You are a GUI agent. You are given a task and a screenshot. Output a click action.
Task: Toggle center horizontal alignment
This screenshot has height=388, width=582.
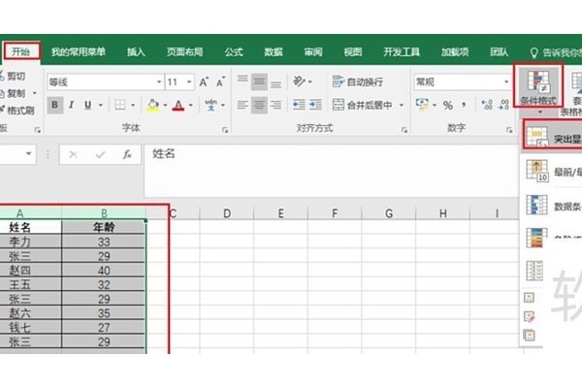point(259,105)
